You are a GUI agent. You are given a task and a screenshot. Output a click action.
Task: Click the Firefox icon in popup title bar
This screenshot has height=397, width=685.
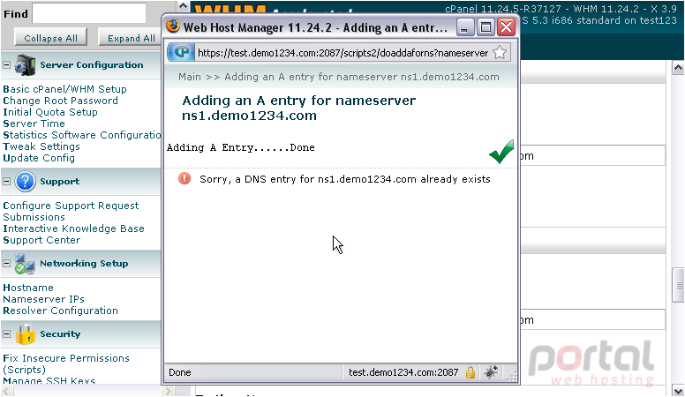tap(173, 26)
